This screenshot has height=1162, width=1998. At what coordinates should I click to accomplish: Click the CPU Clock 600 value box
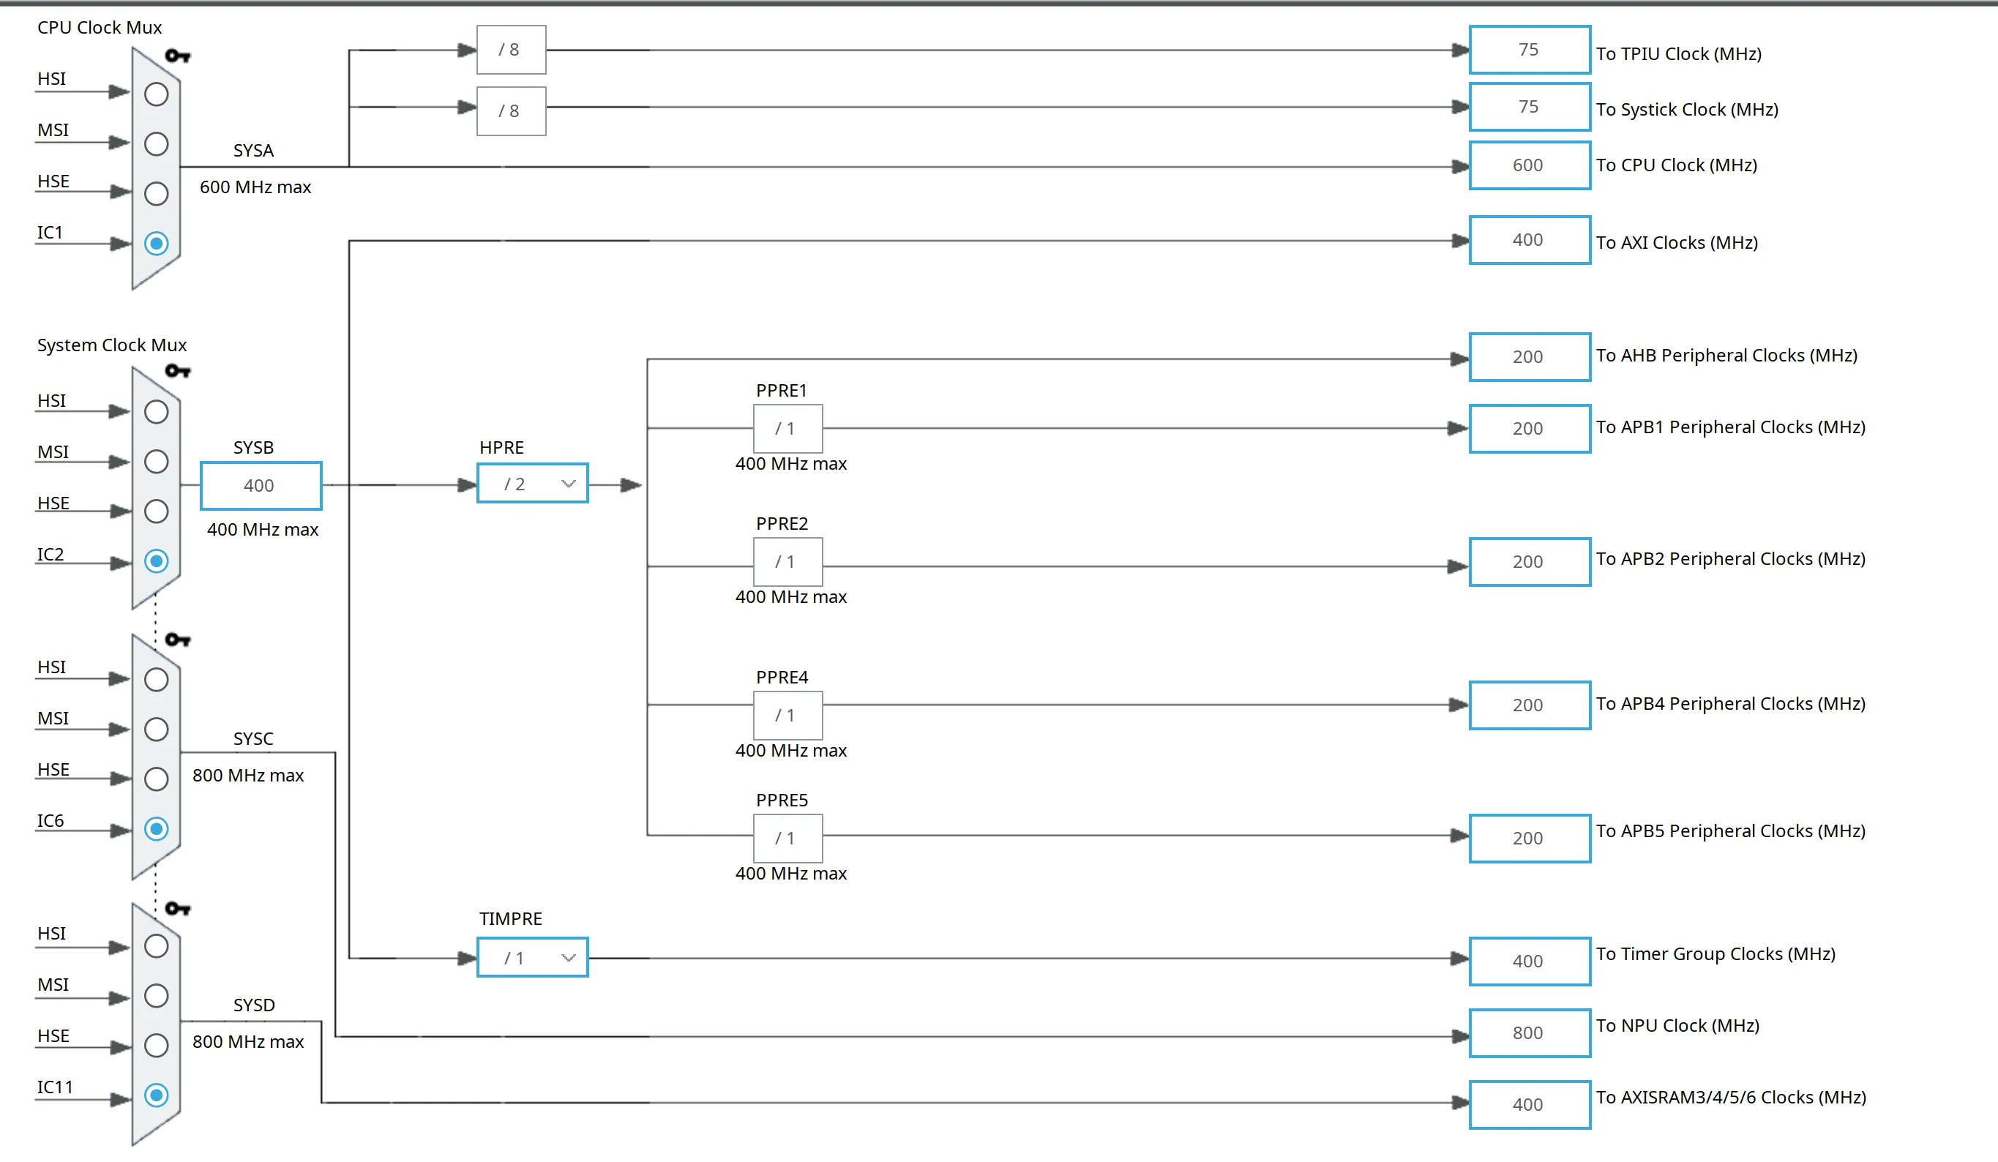tap(1530, 165)
